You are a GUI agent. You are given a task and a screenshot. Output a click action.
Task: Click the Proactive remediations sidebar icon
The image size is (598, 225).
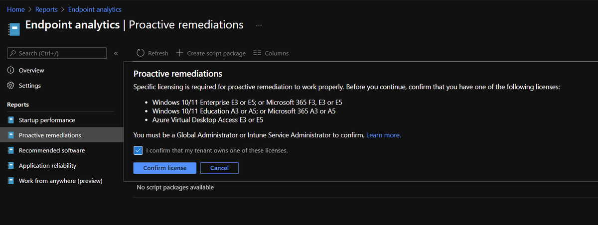(10, 135)
